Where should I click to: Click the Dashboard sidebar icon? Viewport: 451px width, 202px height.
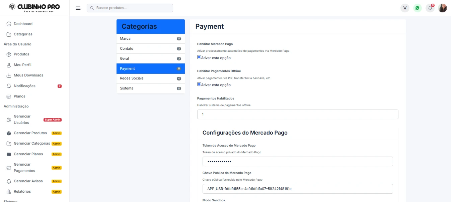coord(9,24)
